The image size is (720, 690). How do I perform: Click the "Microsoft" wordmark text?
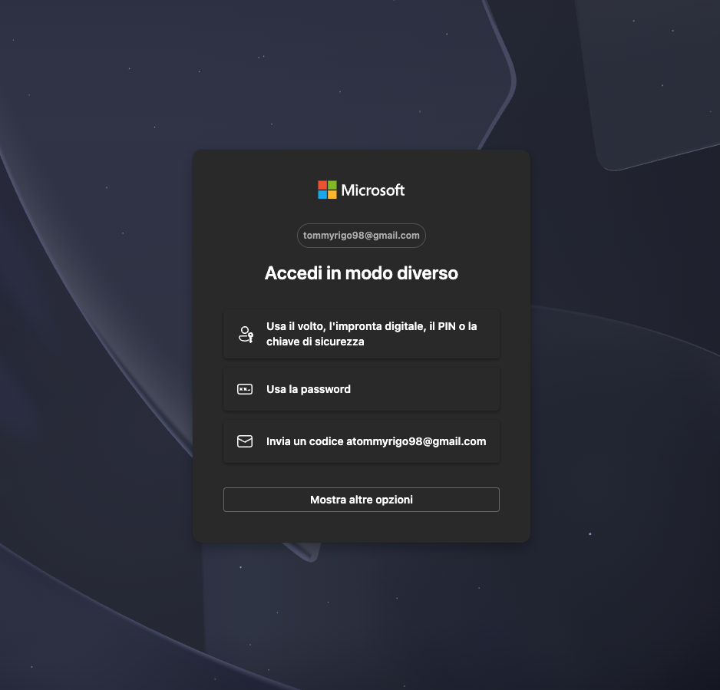[373, 190]
